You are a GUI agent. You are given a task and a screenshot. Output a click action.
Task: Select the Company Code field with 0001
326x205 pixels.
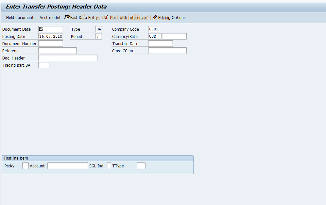(x=153, y=29)
